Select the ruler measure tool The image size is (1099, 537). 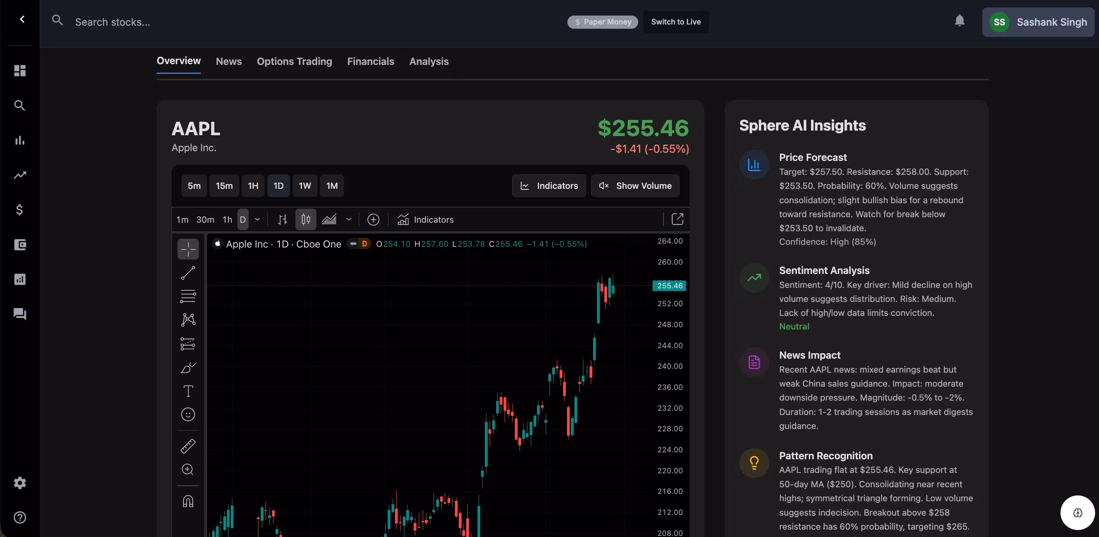click(188, 446)
